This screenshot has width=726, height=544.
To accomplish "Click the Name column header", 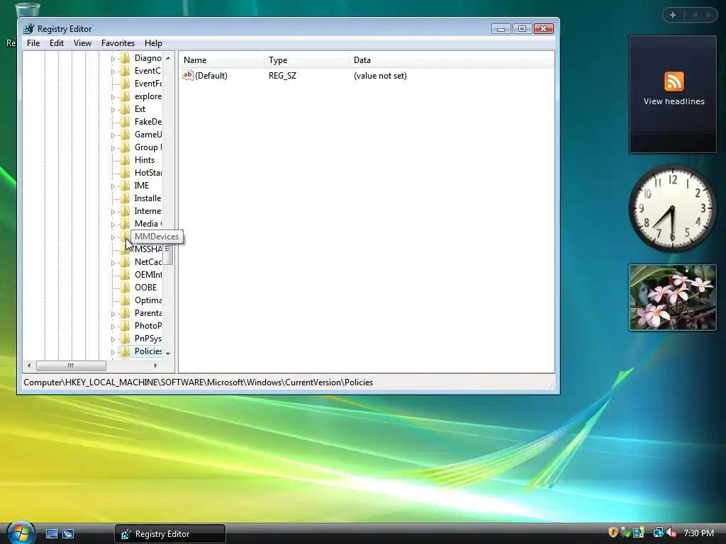I will click(x=221, y=60).
